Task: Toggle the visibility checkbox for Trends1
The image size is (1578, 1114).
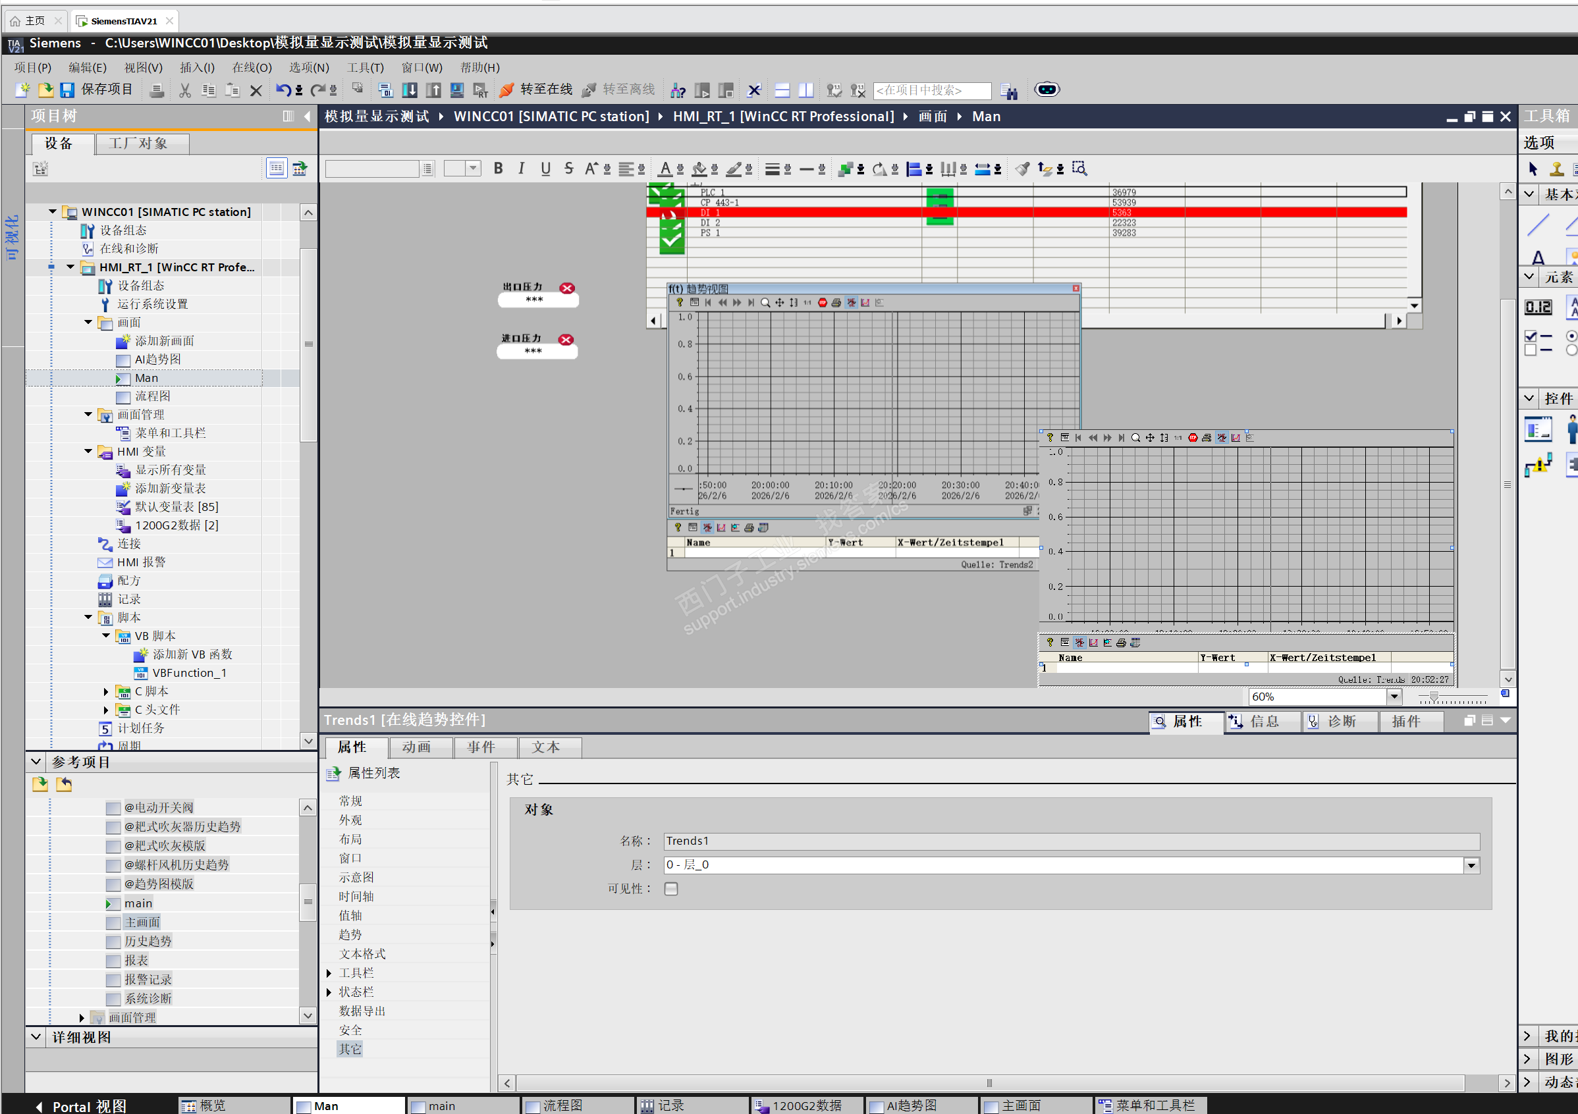Action: tap(671, 889)
